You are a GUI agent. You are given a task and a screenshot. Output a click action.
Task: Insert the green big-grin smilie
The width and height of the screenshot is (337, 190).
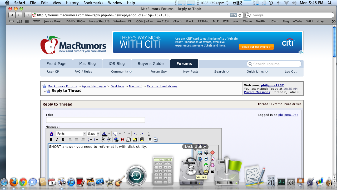tap(206, 165)
